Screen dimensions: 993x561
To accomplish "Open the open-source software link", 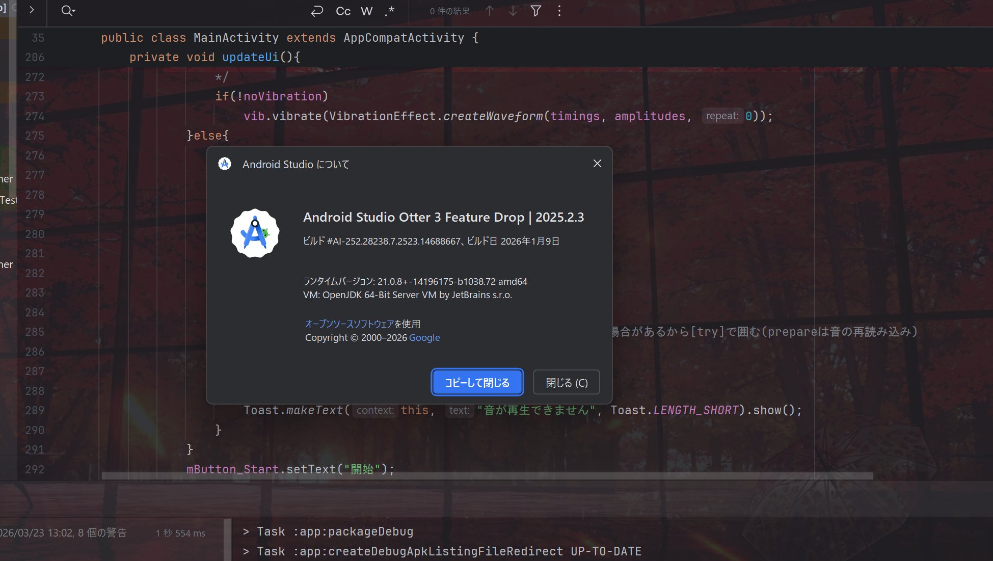I will [x=349, y=324].
